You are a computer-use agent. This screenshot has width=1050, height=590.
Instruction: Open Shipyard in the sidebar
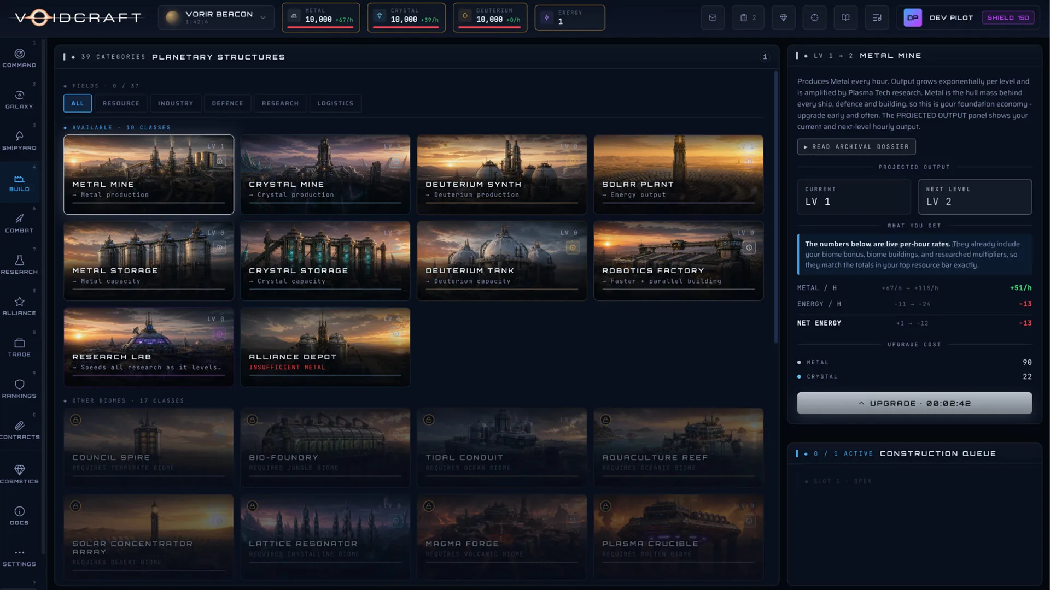click(20, 141)
